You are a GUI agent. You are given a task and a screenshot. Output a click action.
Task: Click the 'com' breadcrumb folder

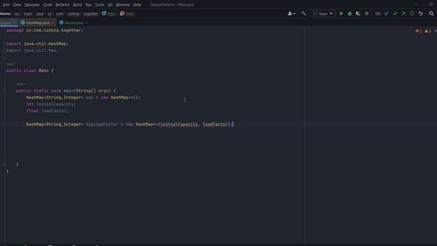pos(59,14)
